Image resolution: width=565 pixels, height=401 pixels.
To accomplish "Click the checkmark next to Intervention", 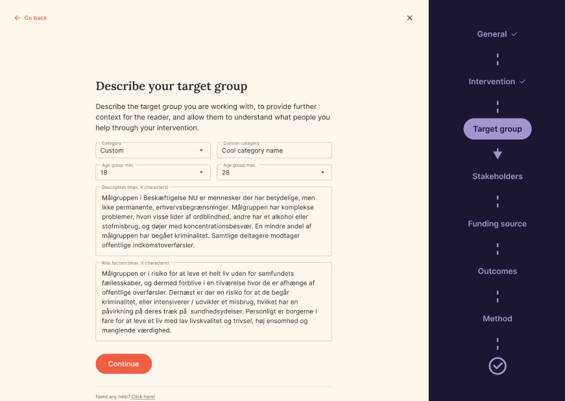I will [x=522, y=82].
